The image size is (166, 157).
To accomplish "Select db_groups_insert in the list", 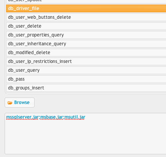I will tap(86, 88).
